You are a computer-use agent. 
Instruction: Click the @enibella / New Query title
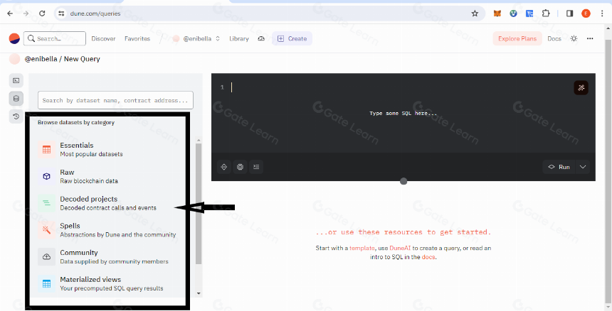[63, 59]
